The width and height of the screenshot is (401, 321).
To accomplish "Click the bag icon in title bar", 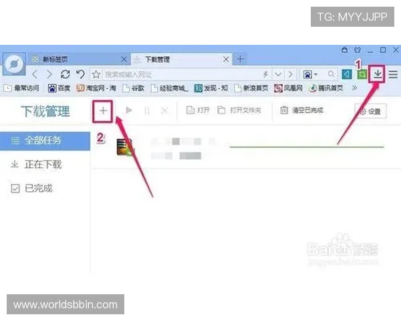I will [x=344, y=49].
